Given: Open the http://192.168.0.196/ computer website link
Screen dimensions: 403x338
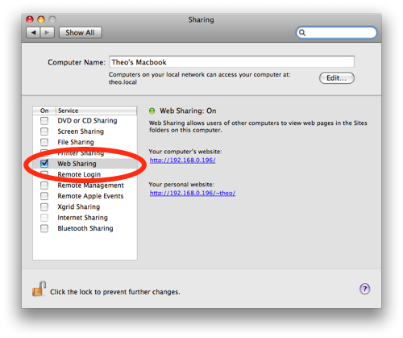Looking at the screenshot, I should [x=182, y=161].
